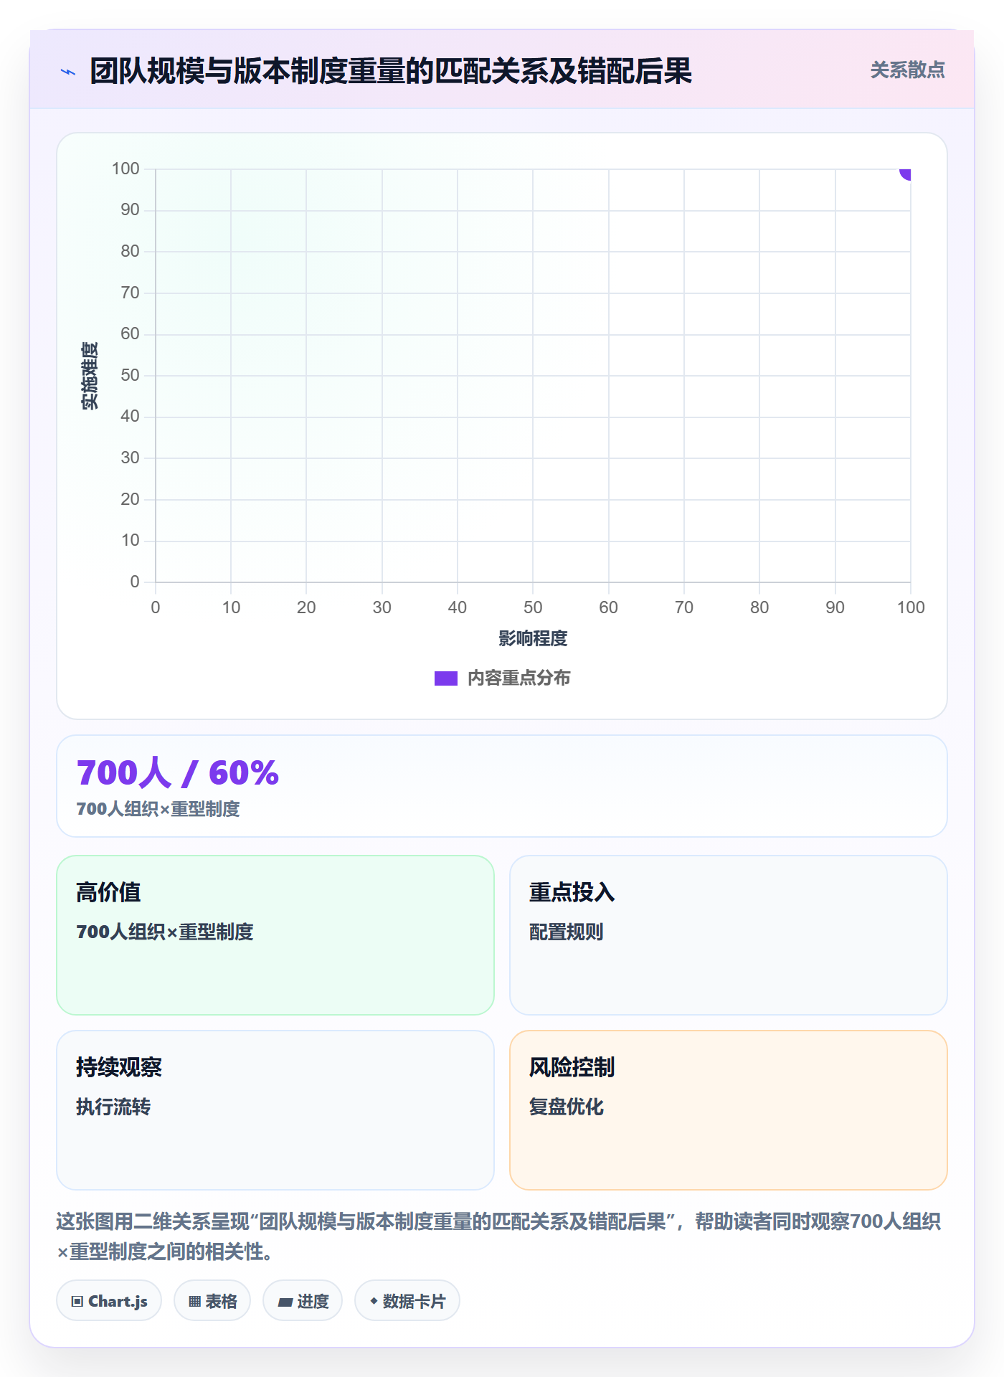
Task: Click the 影响程度 x-axis title
Action: [533, 638]
